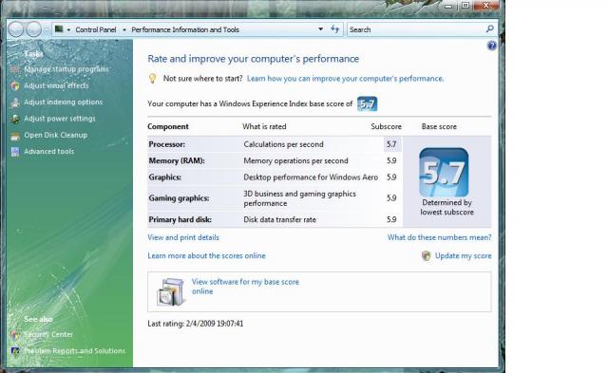Click 'Desktop performance for Windows Aero' text
Viewport: 608px width, 373px height.
coord(311,177)
